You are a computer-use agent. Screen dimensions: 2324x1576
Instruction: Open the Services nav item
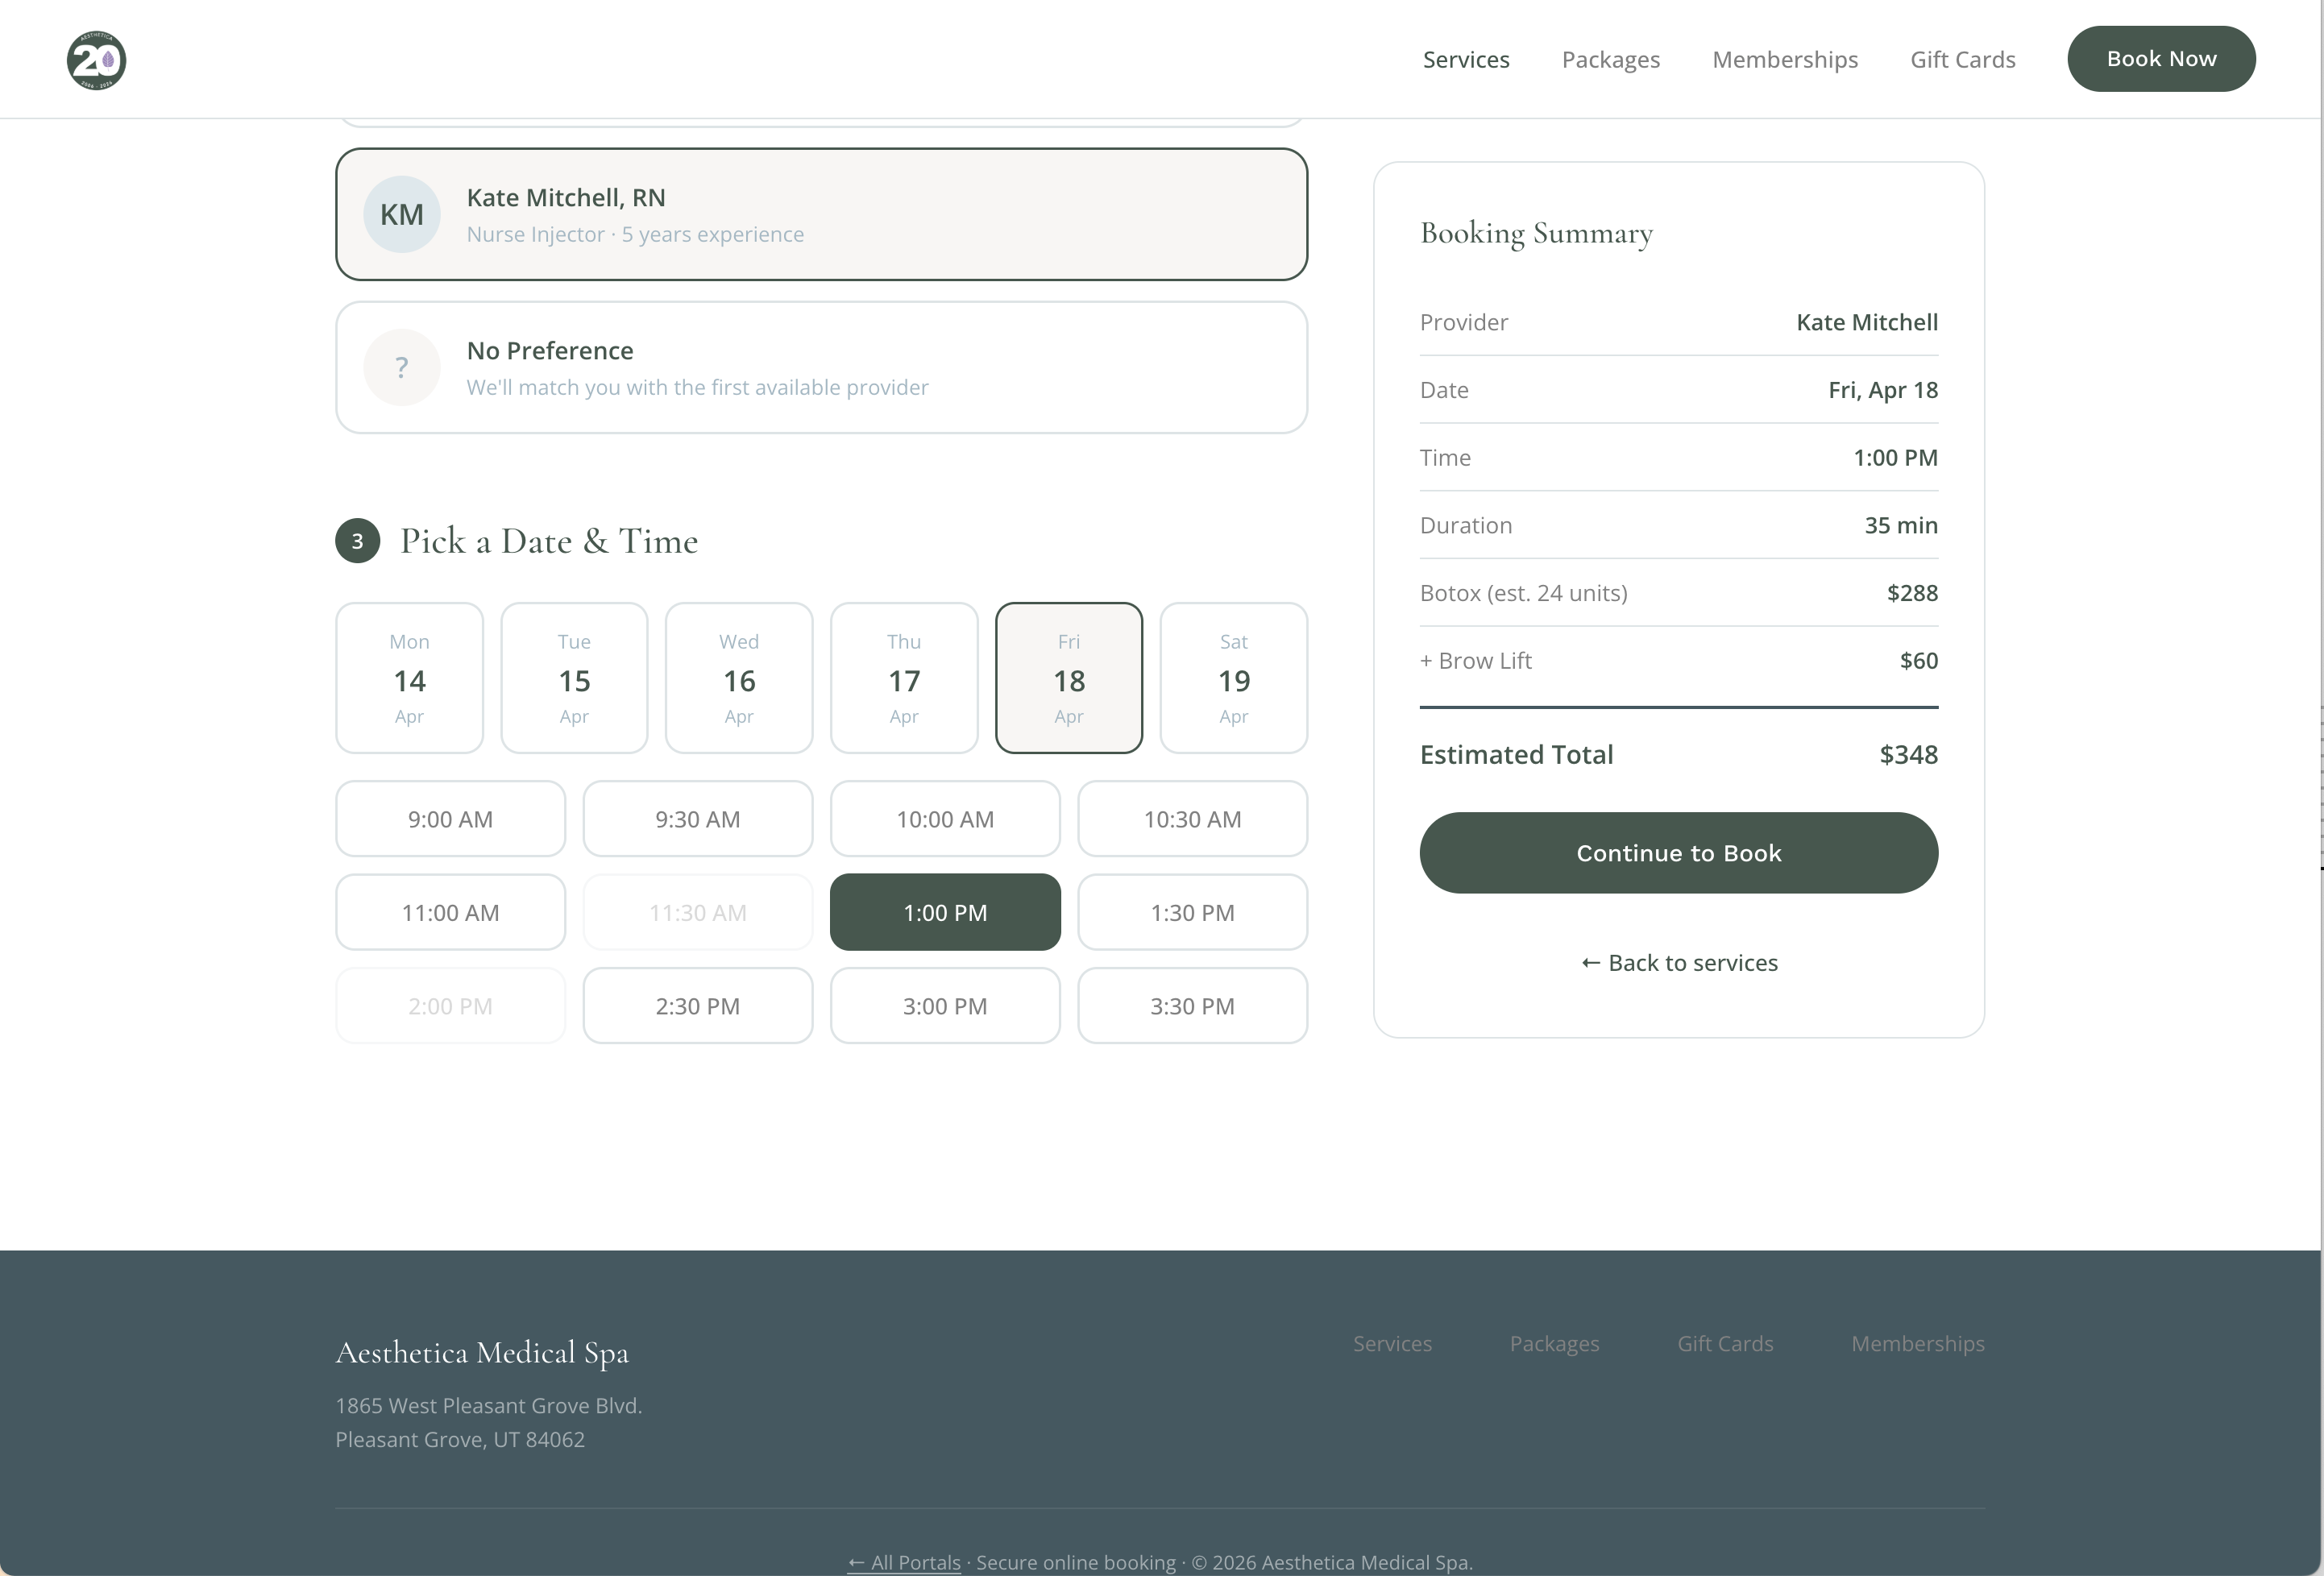(x=1466, y=59)
